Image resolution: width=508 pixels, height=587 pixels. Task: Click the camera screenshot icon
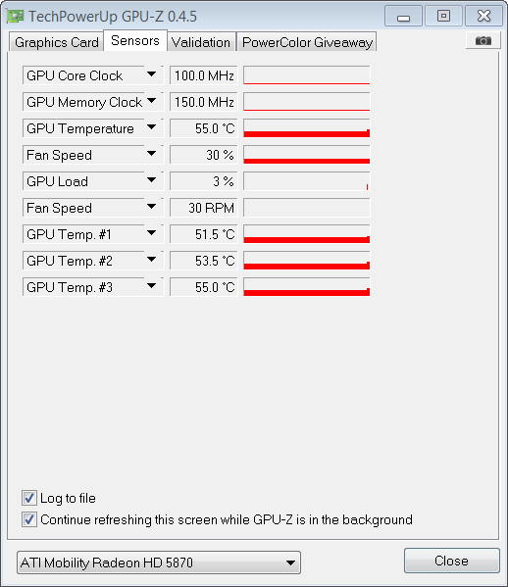483,40
